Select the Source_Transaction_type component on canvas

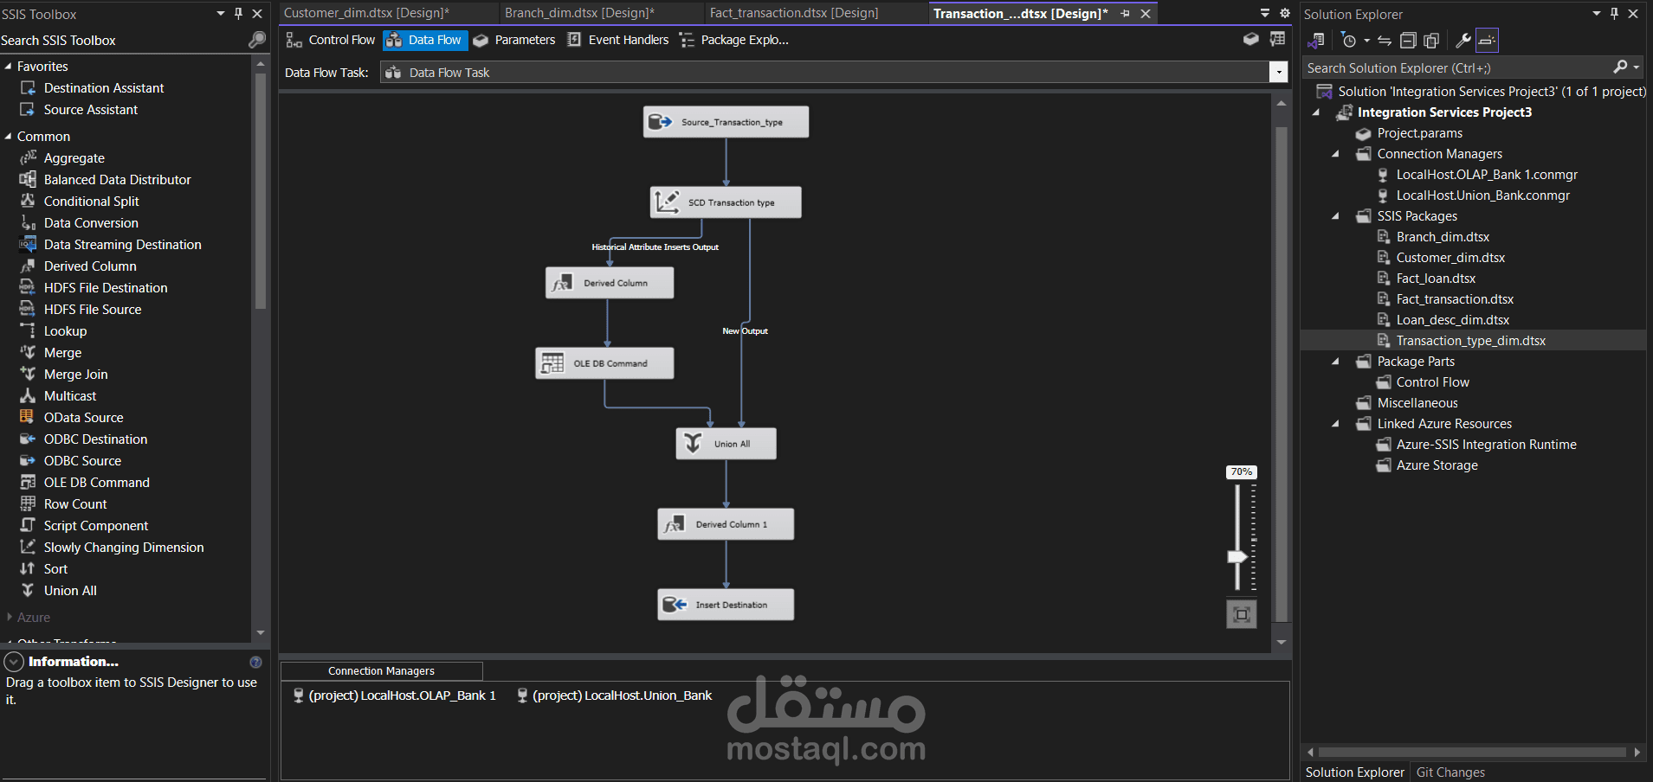pos(726,122)
